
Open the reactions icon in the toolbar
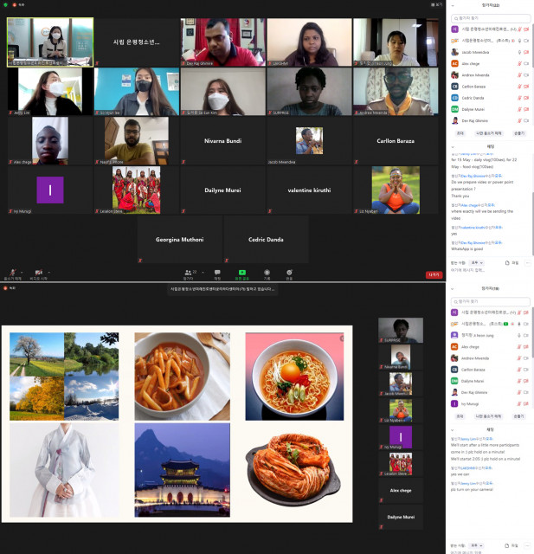pyautogui.click(x=289, y=272)
